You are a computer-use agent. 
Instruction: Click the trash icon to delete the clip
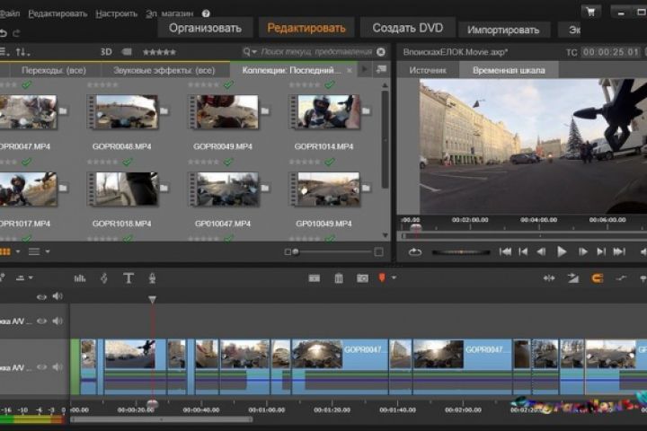click(339, 278)
